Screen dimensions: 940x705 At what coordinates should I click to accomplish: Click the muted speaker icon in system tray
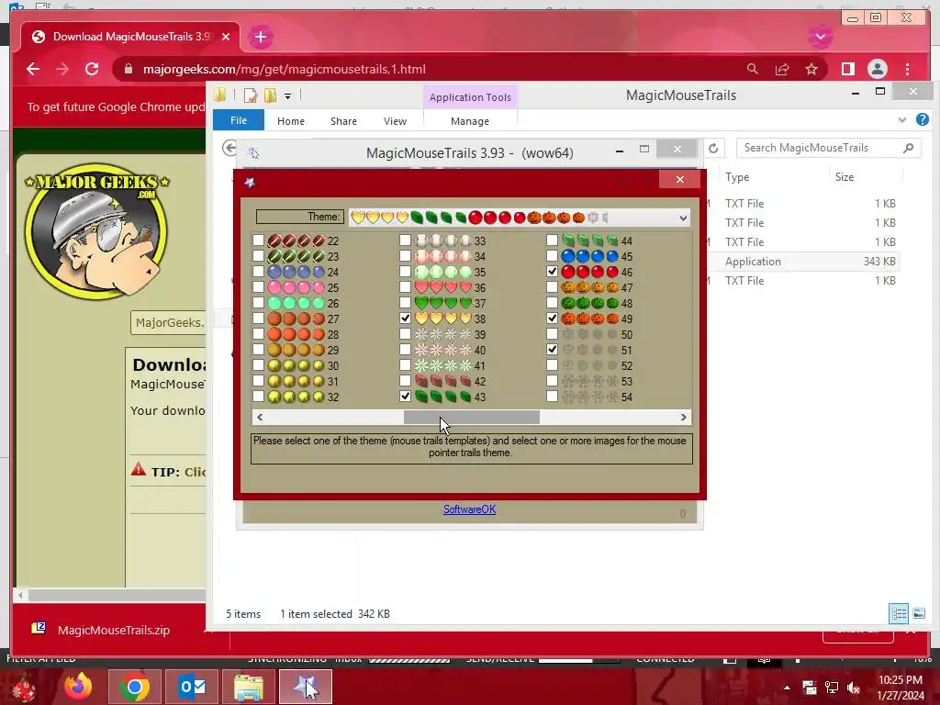pyautogui.click(x=854, y=687)
